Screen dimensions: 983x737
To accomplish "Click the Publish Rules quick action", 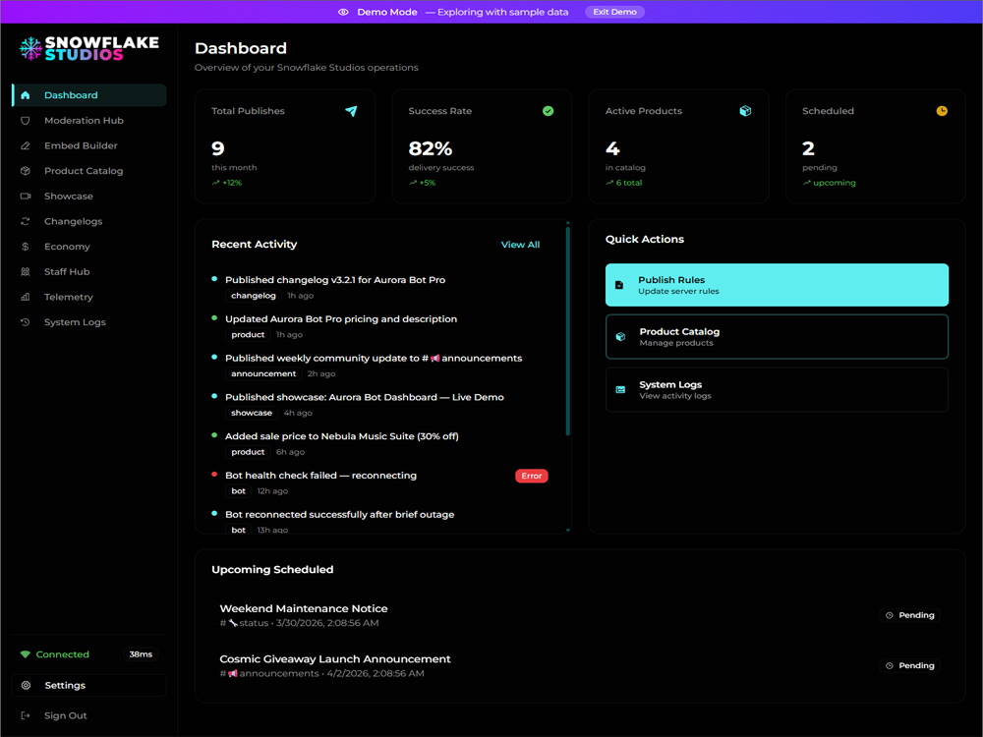I will click(777, 285).
